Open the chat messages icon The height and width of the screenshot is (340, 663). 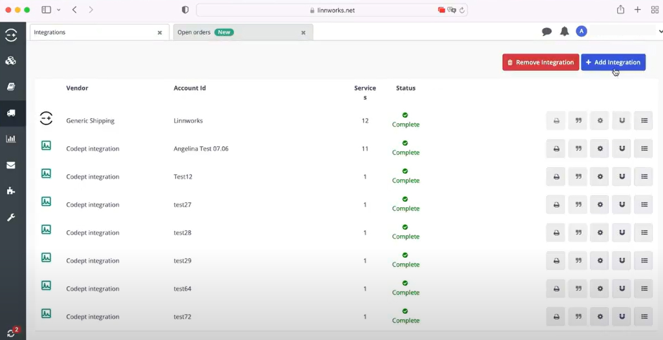point(547,31)
